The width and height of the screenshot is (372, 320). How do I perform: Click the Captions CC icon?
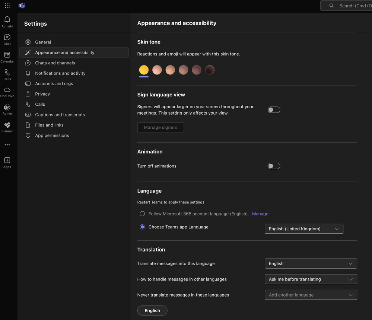(28, 115)
